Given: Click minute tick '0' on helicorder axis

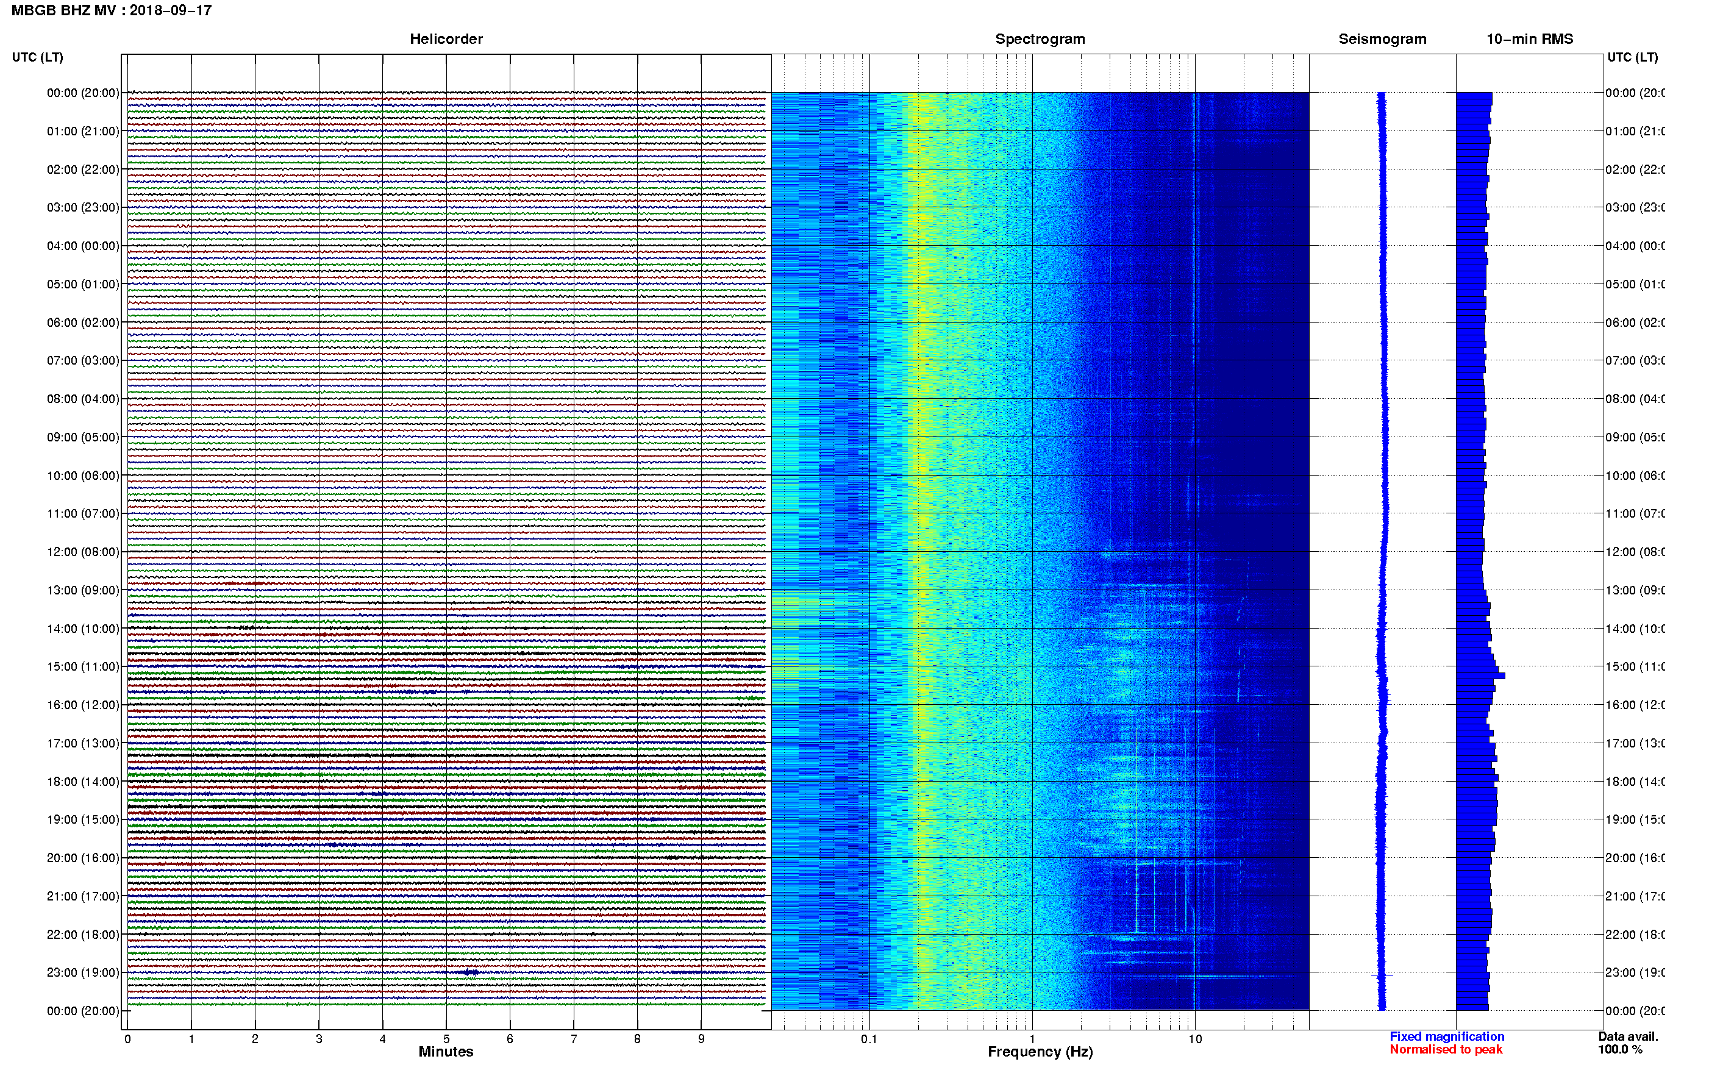Looking at the screenshot, I should (127, 1039).
